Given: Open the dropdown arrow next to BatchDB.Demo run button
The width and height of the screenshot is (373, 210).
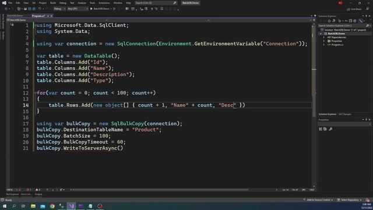Looking at the screenshot, I should [x=111, y=9].
